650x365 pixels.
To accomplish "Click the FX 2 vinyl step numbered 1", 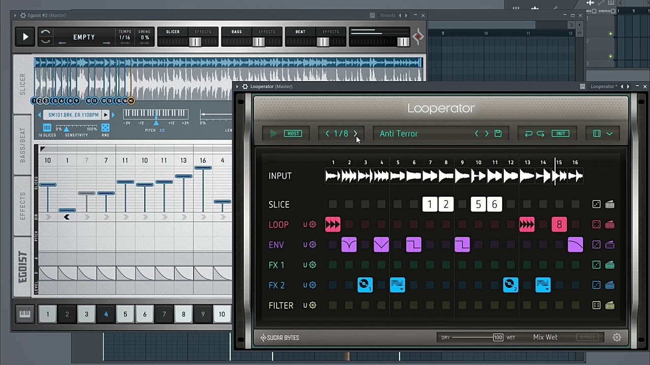I will pyautogui.click(x=365, y=285).
